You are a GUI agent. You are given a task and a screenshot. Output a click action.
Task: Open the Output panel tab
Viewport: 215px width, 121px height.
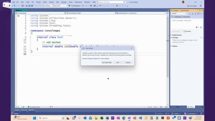tap(17, 110)
